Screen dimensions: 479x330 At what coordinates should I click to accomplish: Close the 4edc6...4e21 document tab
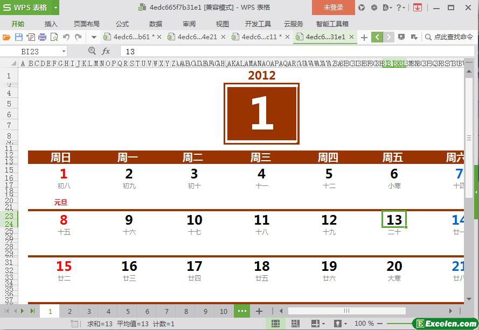coord(223,37)
